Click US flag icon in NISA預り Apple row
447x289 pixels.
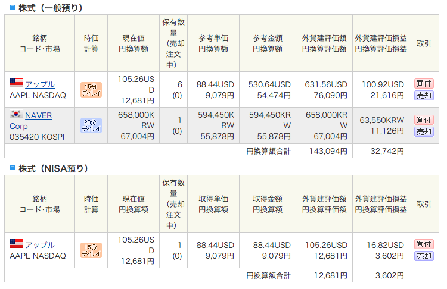tap(16, 243)
